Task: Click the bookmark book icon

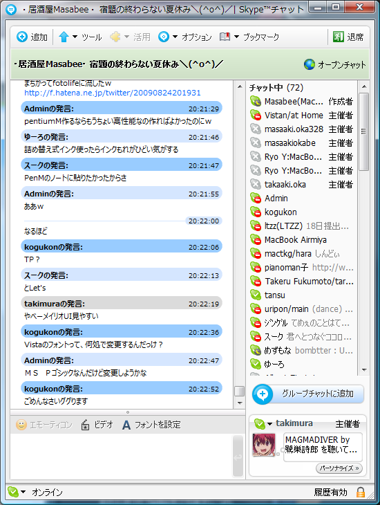Action: 225,37
